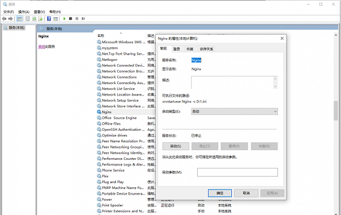Click the services list vertical scrollbar thumb
Image resolution: width=341 pixels, height=215 pixels.
336,111
